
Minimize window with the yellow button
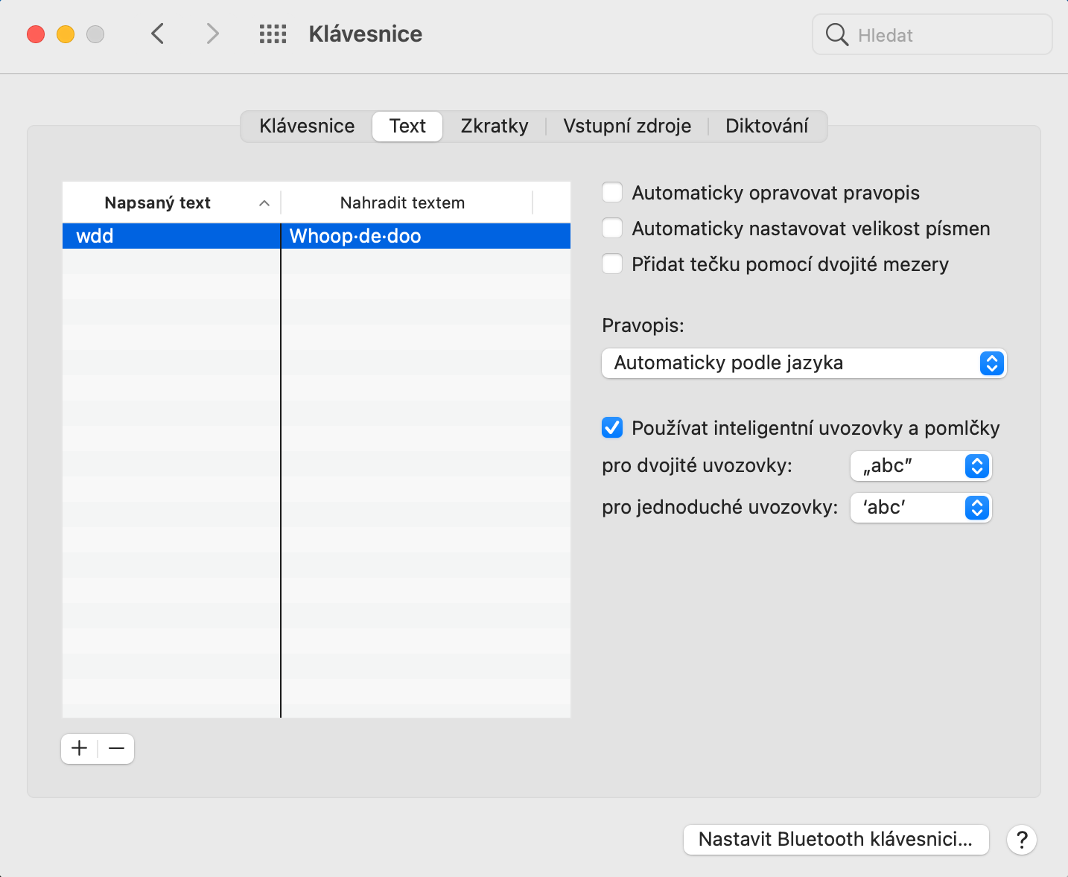pos(66,34)
